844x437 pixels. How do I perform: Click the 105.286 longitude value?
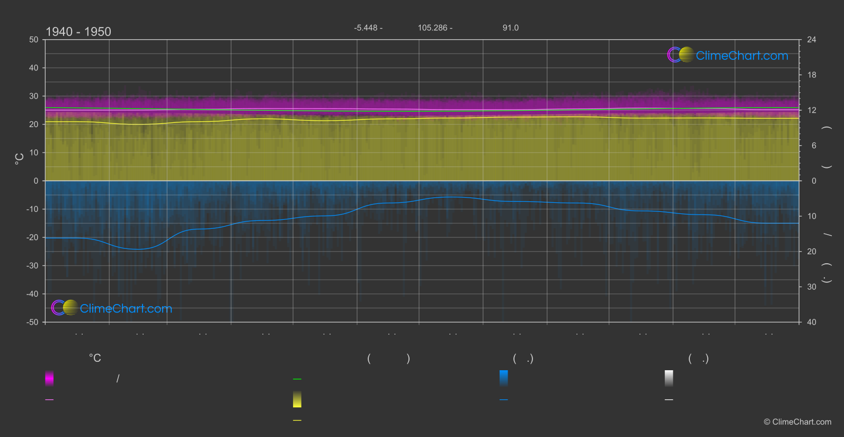click(435, 28)
